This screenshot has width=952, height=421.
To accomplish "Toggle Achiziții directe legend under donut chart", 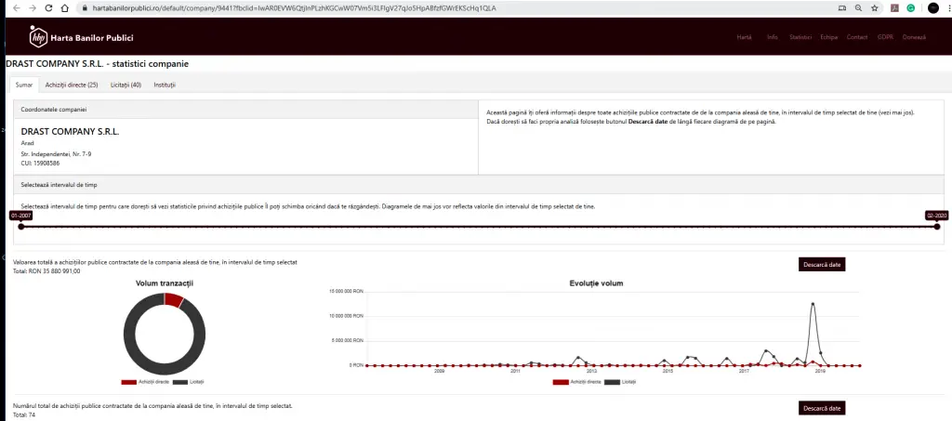I will pos(144,382).
